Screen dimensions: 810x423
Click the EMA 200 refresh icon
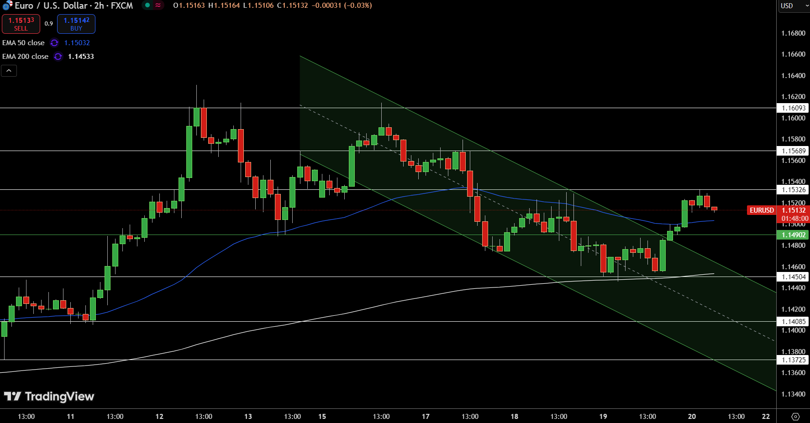[58, 57]
